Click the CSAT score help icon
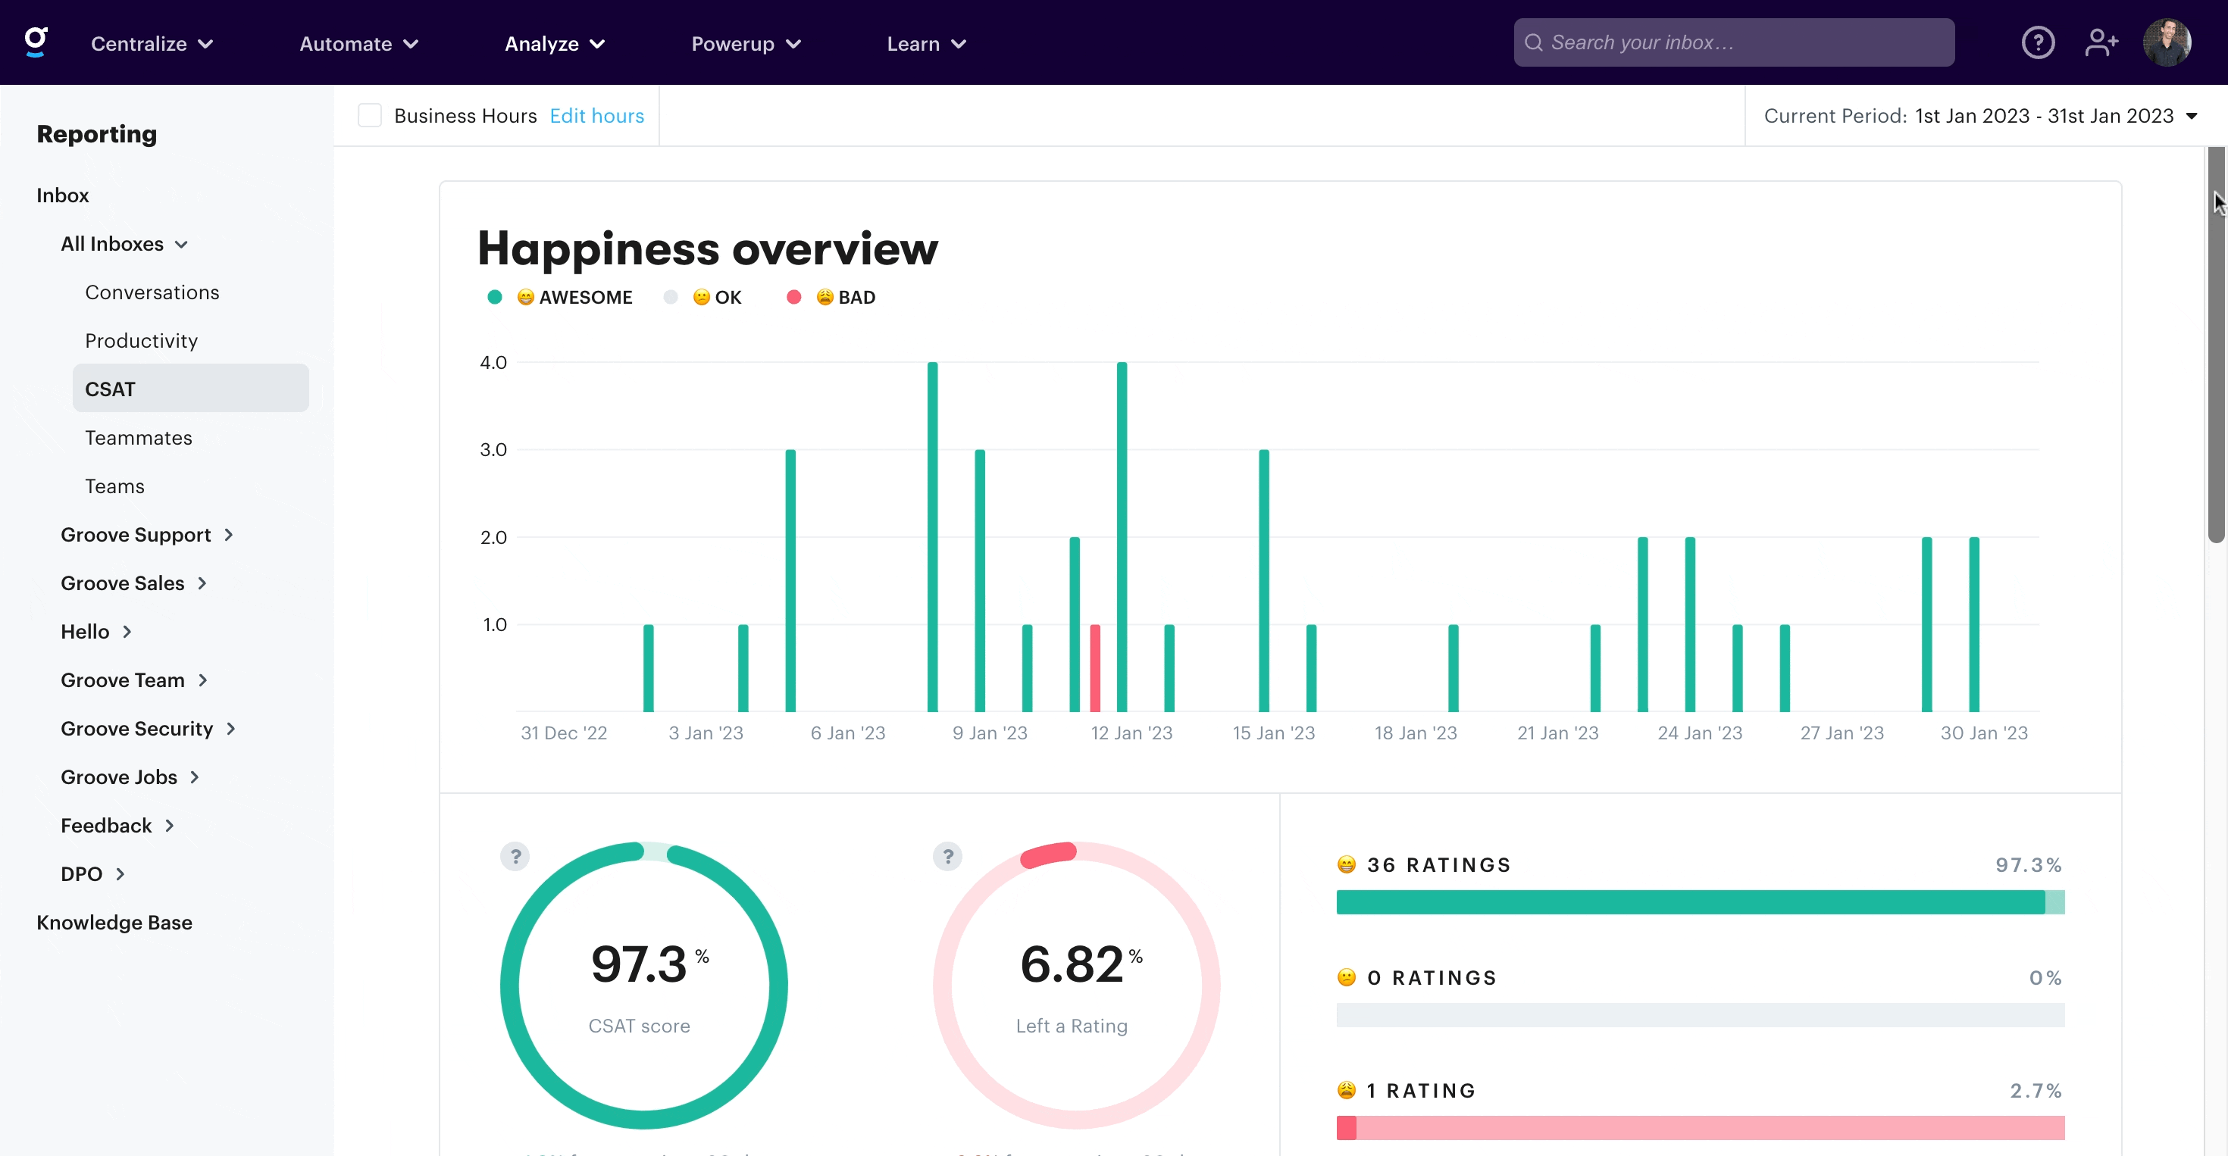 [x=515, y=856]
